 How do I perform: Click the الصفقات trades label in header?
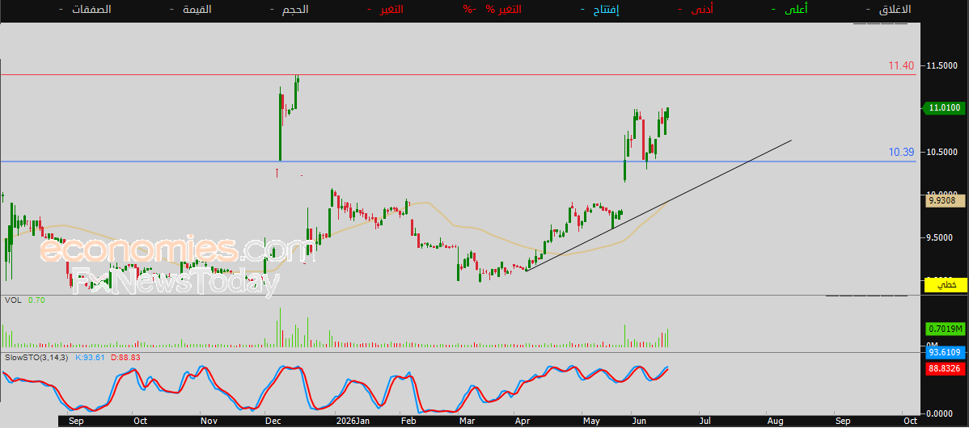coord(91,9)
